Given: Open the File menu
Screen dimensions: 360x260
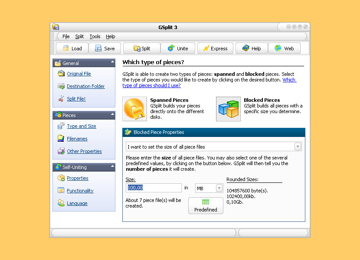Looking at the screenshot, I should click(x=66, y=36).
